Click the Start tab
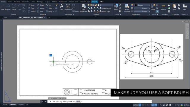This screenshot has height=107, width=190. pos(5,18)
